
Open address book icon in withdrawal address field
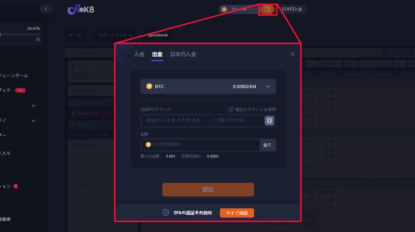tap(269, 121)
